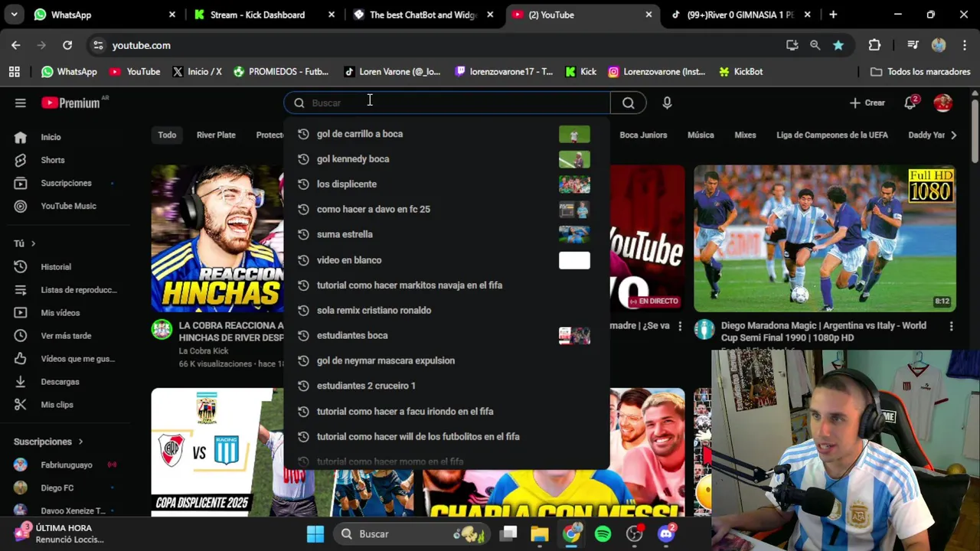
Task: Choose suggestion 'gol de neymar mascara expulsion'
Action: click(446, 360)
